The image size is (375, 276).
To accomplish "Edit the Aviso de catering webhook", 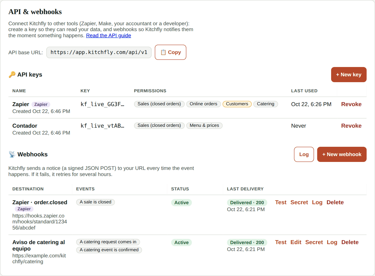I will tap(296, 242).
